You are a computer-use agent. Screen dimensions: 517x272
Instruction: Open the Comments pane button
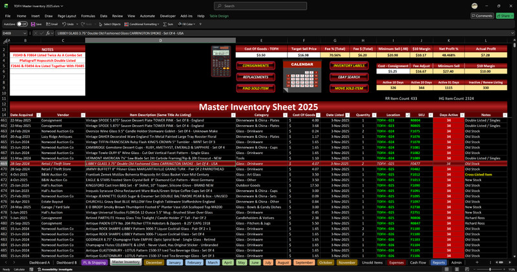click(x=482, y=15)
